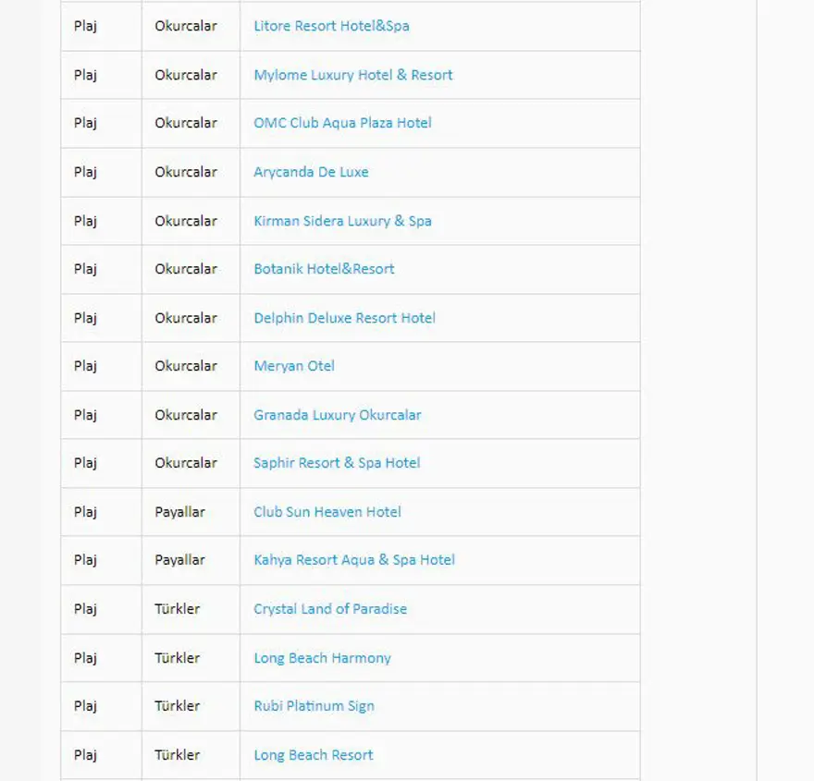Click the Plaj cell in Meryan Otel row
Image resolution: width=814 pixels, height=781 pixels.
click(x=85, y=366)
